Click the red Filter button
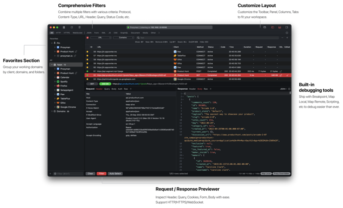Viewport: 343px width, 208px height. click(102, 174)
